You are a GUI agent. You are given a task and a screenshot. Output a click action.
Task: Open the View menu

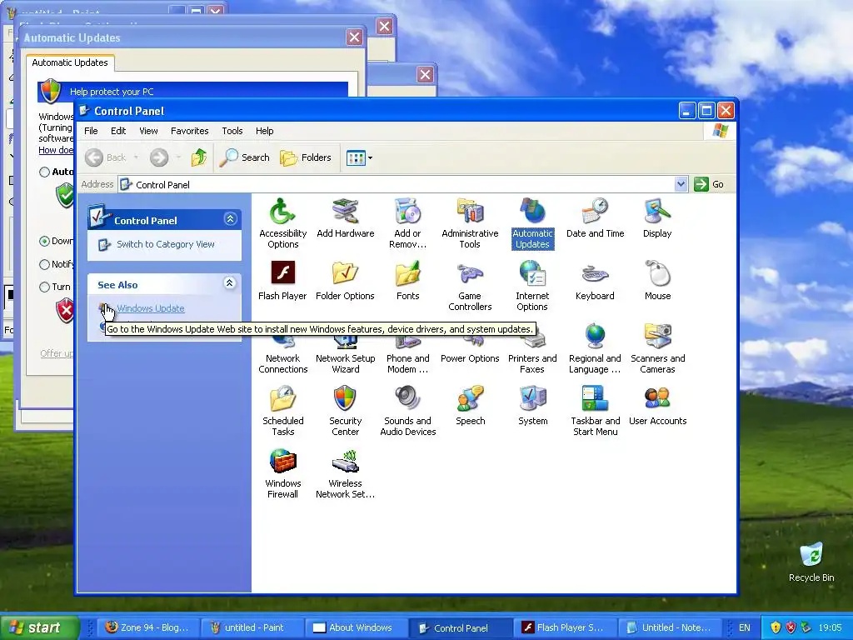tap(148, 131)
